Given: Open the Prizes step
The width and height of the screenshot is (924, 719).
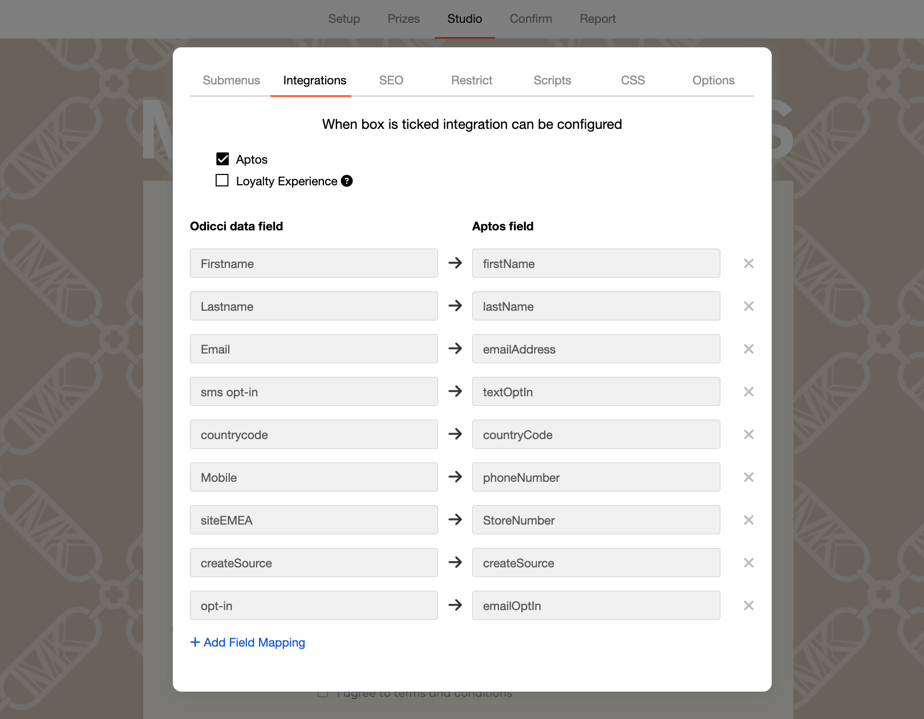Looking at the screenshot, I should pos(404,19).
